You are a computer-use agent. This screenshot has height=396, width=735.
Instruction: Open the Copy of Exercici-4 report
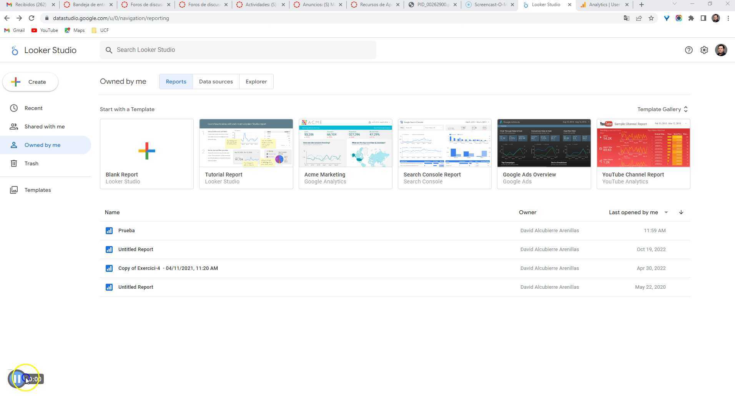point(168,268)
